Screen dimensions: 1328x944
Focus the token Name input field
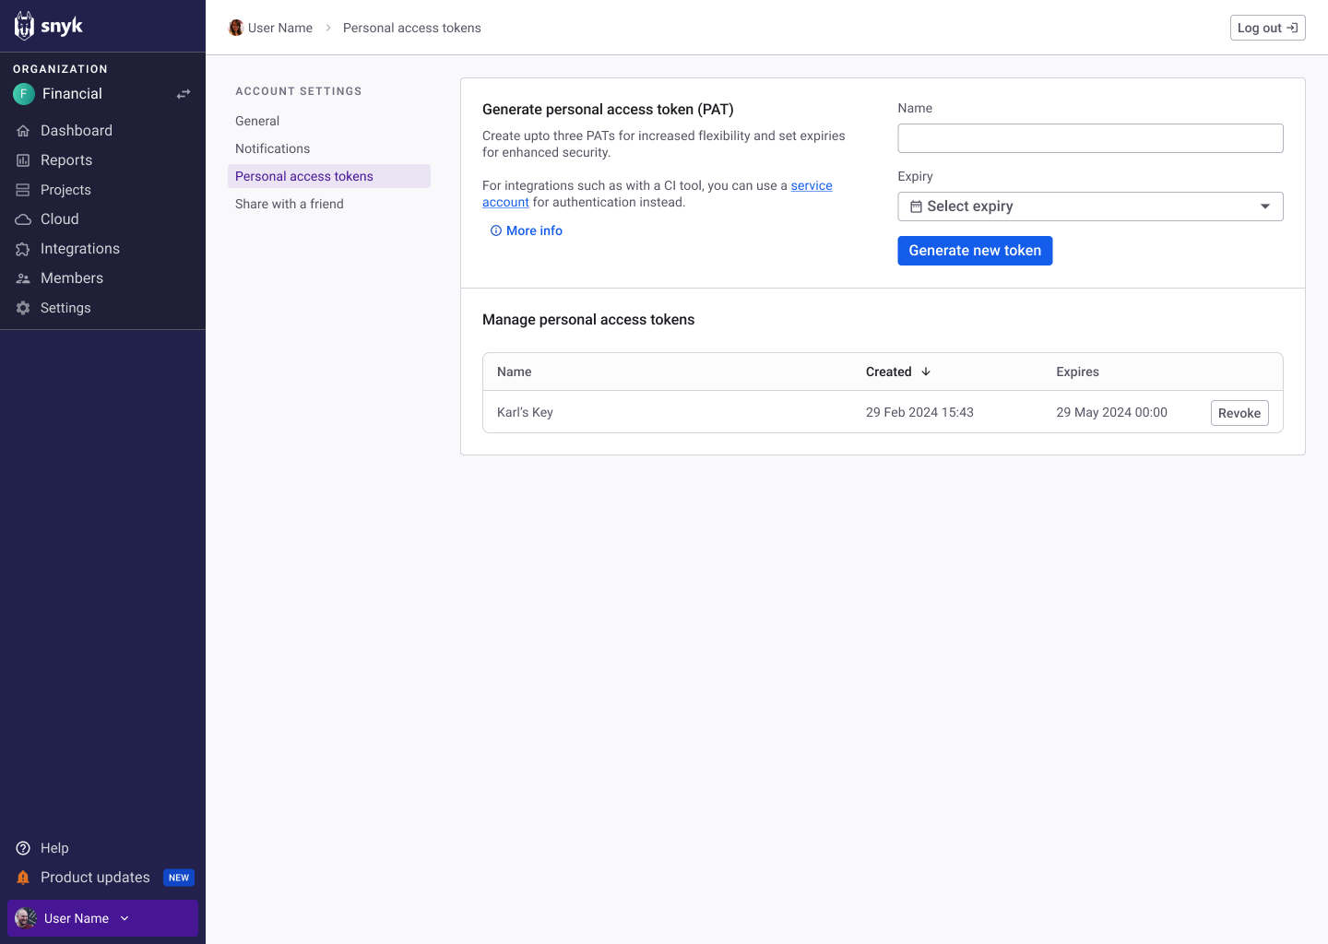(1090, 138)
